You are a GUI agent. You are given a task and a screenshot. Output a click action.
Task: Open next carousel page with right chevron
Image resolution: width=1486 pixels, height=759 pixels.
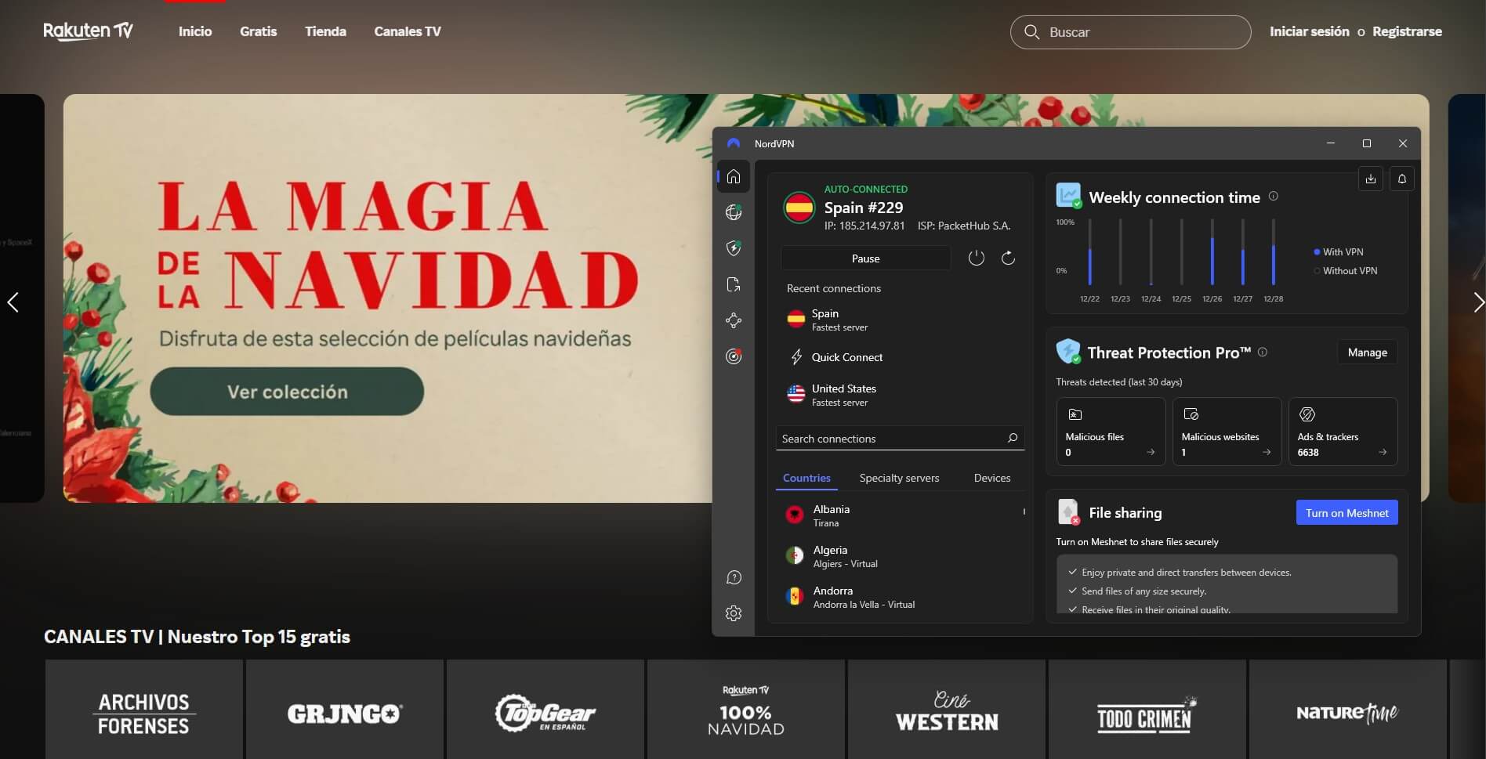1479,302
